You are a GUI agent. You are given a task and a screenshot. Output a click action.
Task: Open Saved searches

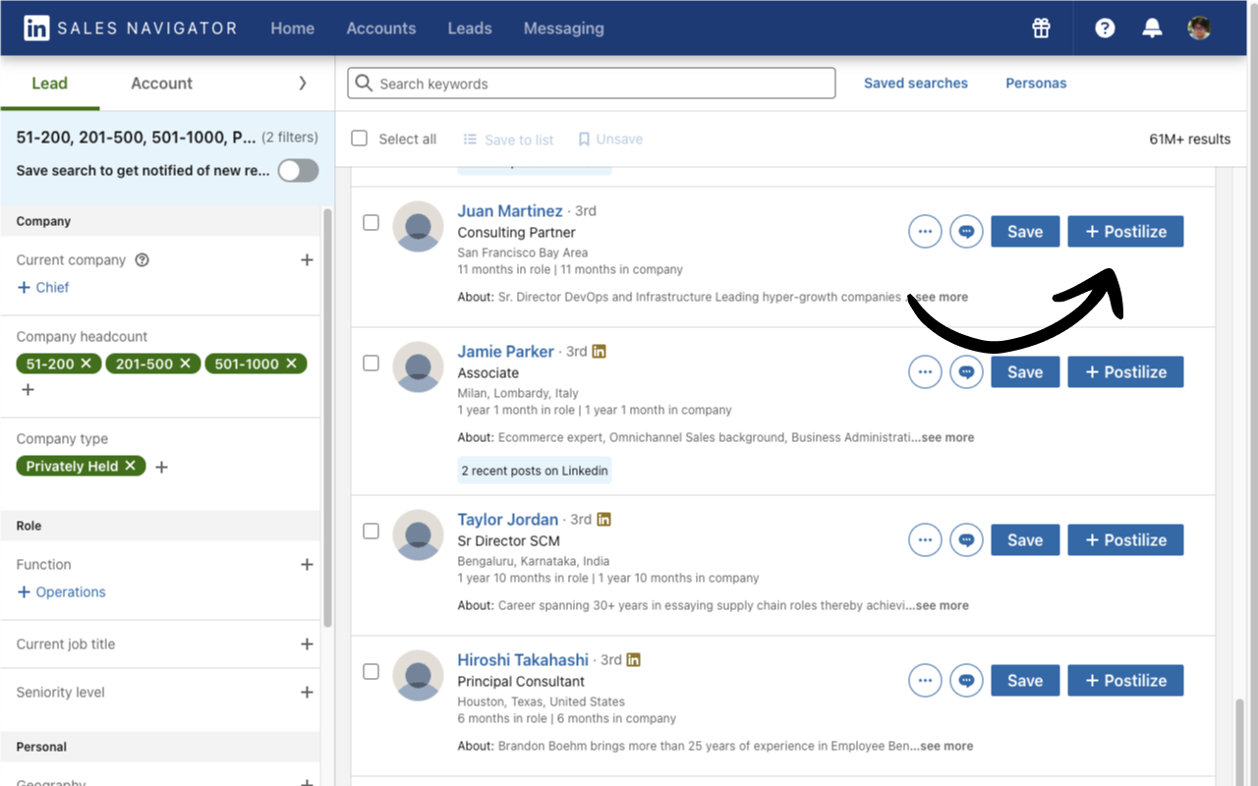click(x=916, y=84)
